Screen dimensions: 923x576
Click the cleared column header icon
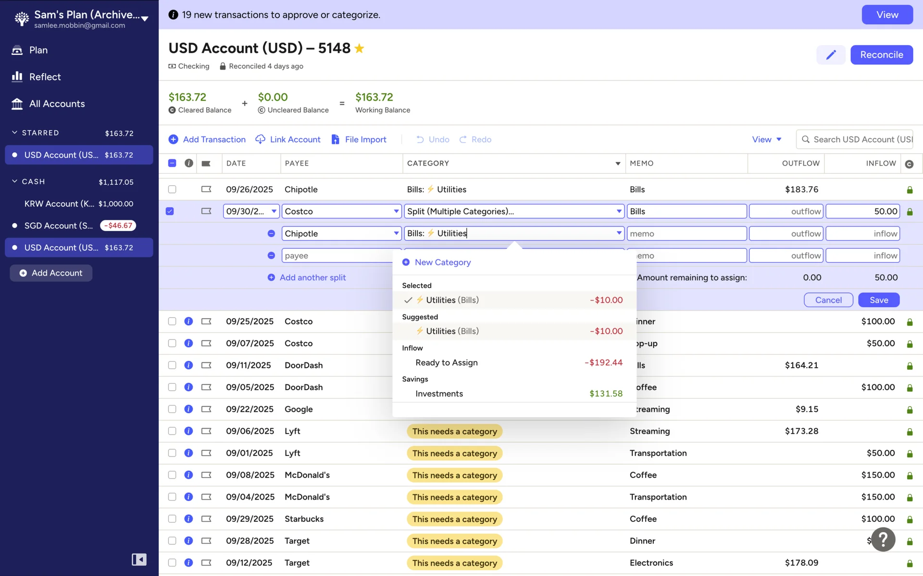pyautogui.click(x=909, y=164)
